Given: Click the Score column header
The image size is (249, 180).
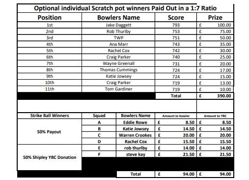Looking at the screenshot, I should coord(176,17).
